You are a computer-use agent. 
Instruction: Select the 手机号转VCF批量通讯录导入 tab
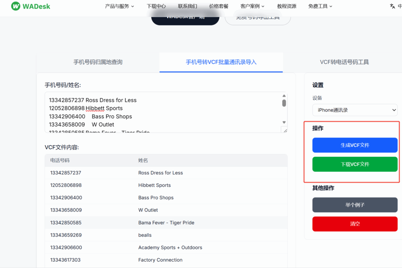(x=221, y=62)
